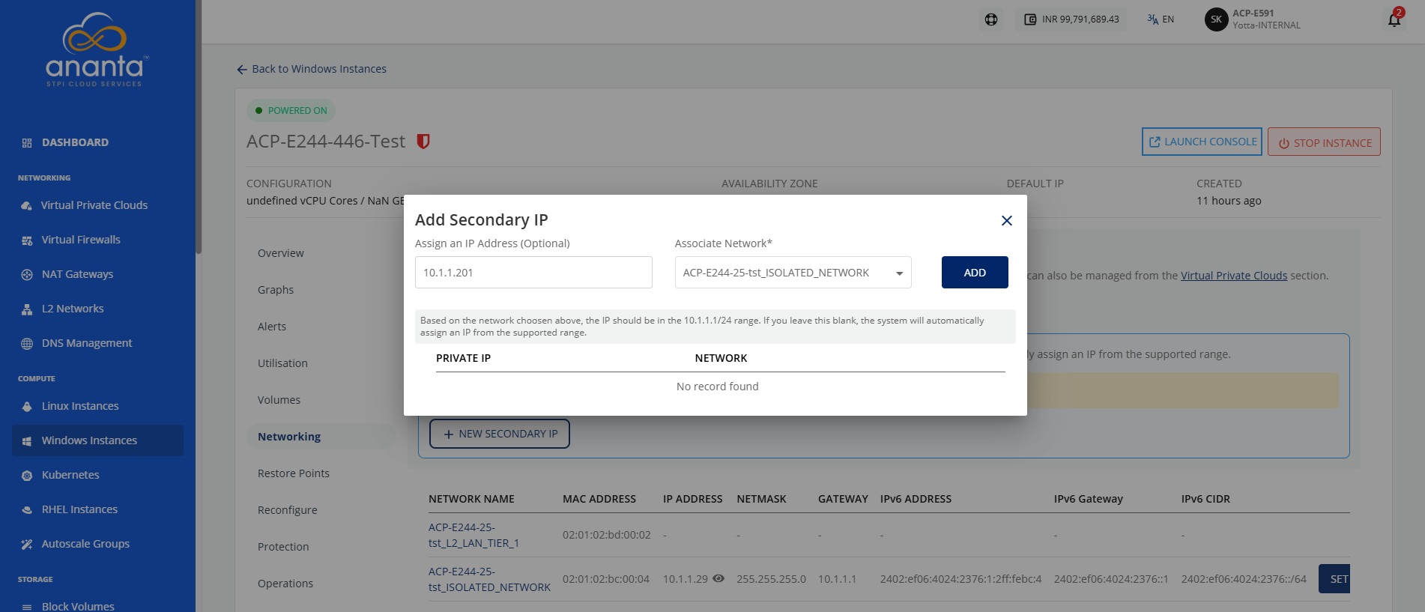This screenshot has width=1425, height=612.
Task: Switch to the Overview tab
Action: 281,253
